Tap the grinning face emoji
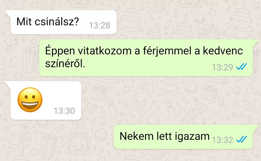This screenshot has width=261, height=161. [30, 100]
